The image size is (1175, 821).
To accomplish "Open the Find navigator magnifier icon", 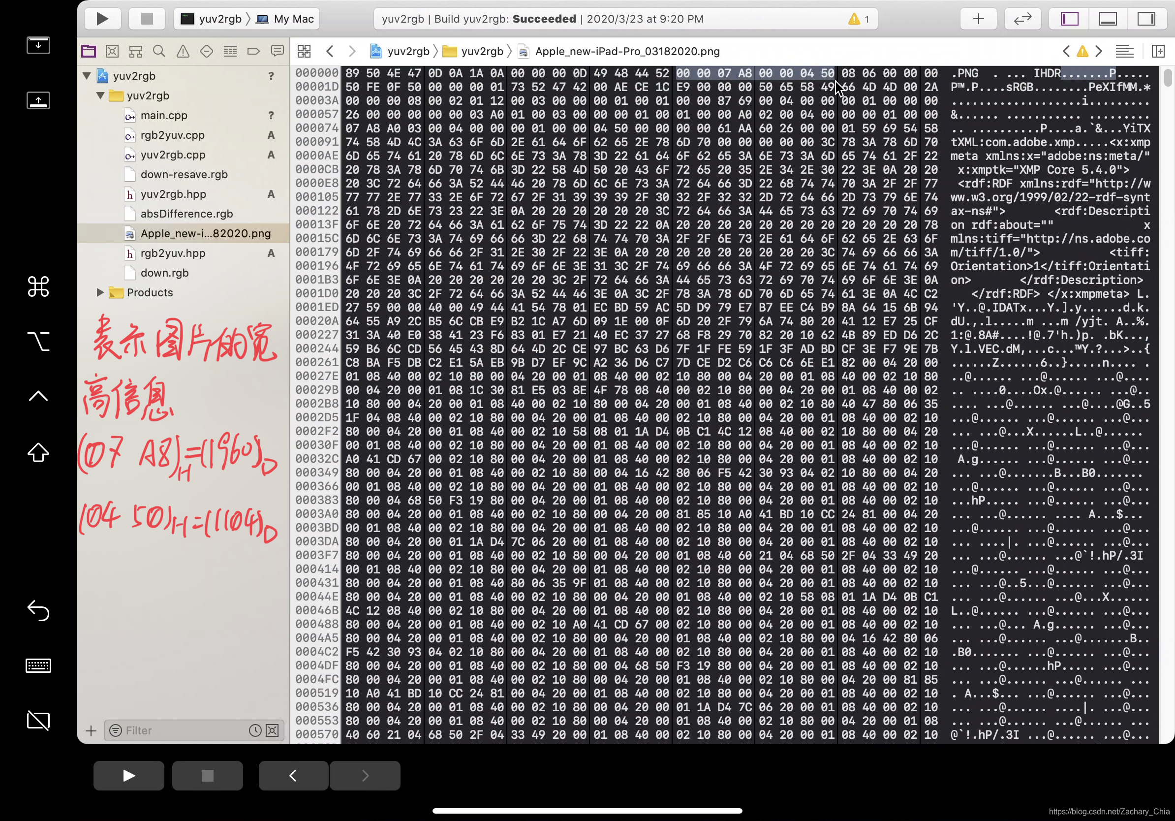I will 159,51.
